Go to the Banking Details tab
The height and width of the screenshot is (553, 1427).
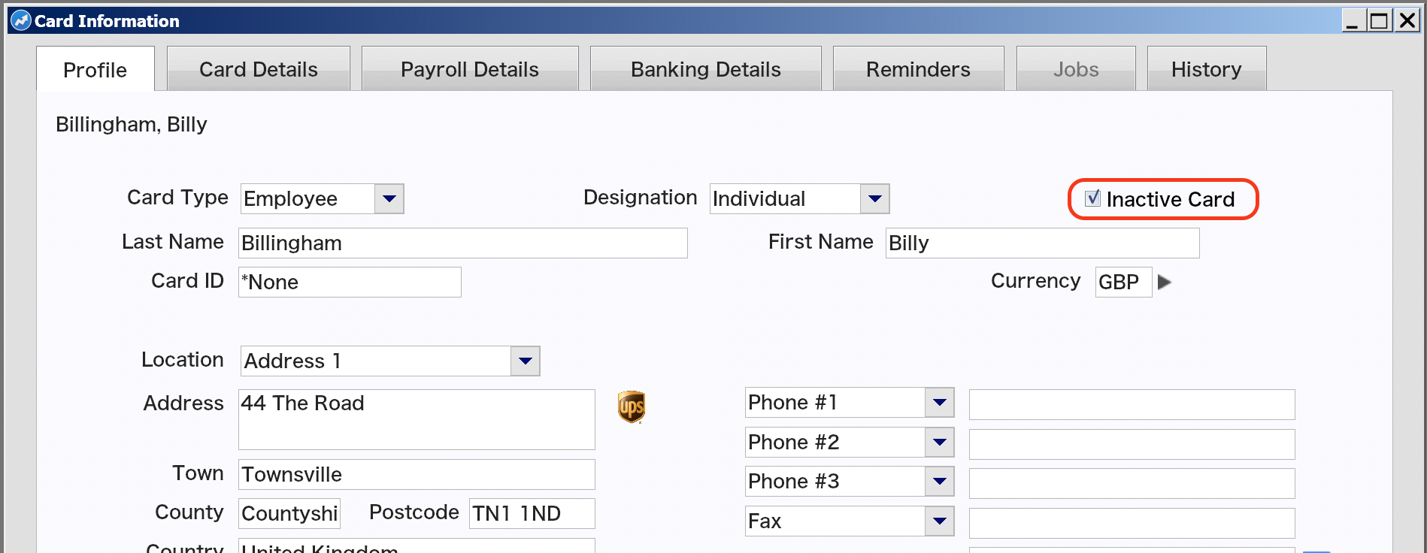[705, 69]
